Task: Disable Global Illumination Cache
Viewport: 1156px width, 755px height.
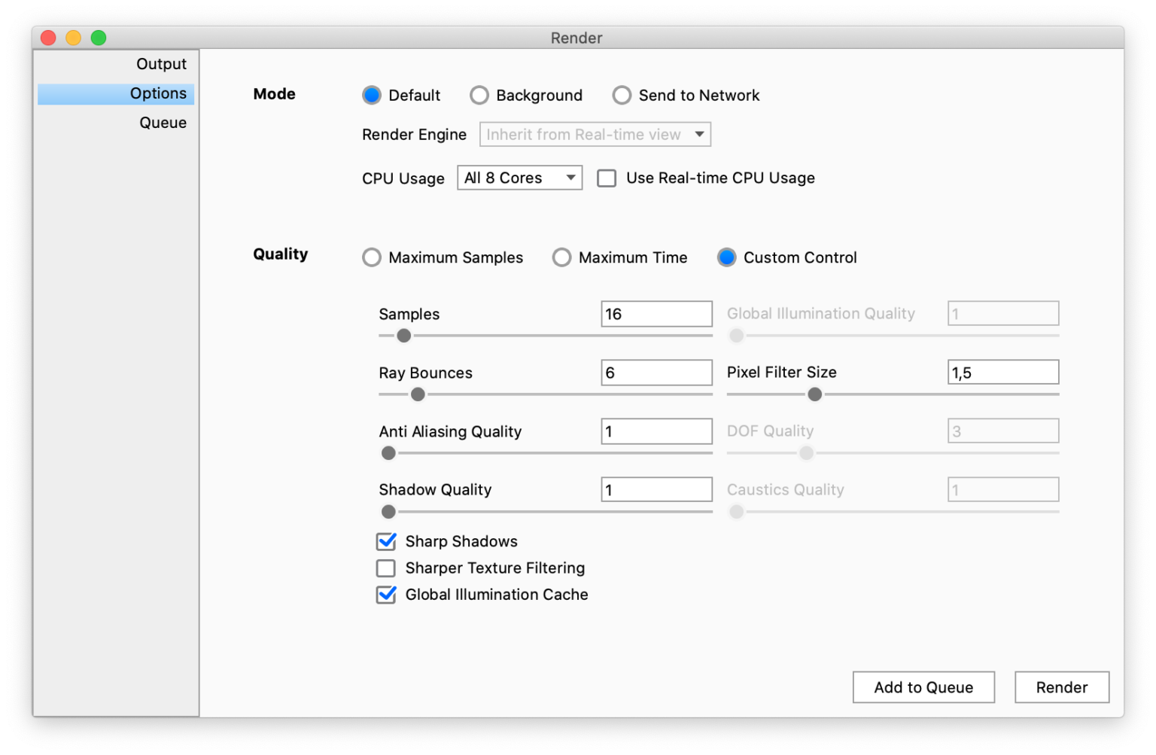Action: click(x=386, y=595)
